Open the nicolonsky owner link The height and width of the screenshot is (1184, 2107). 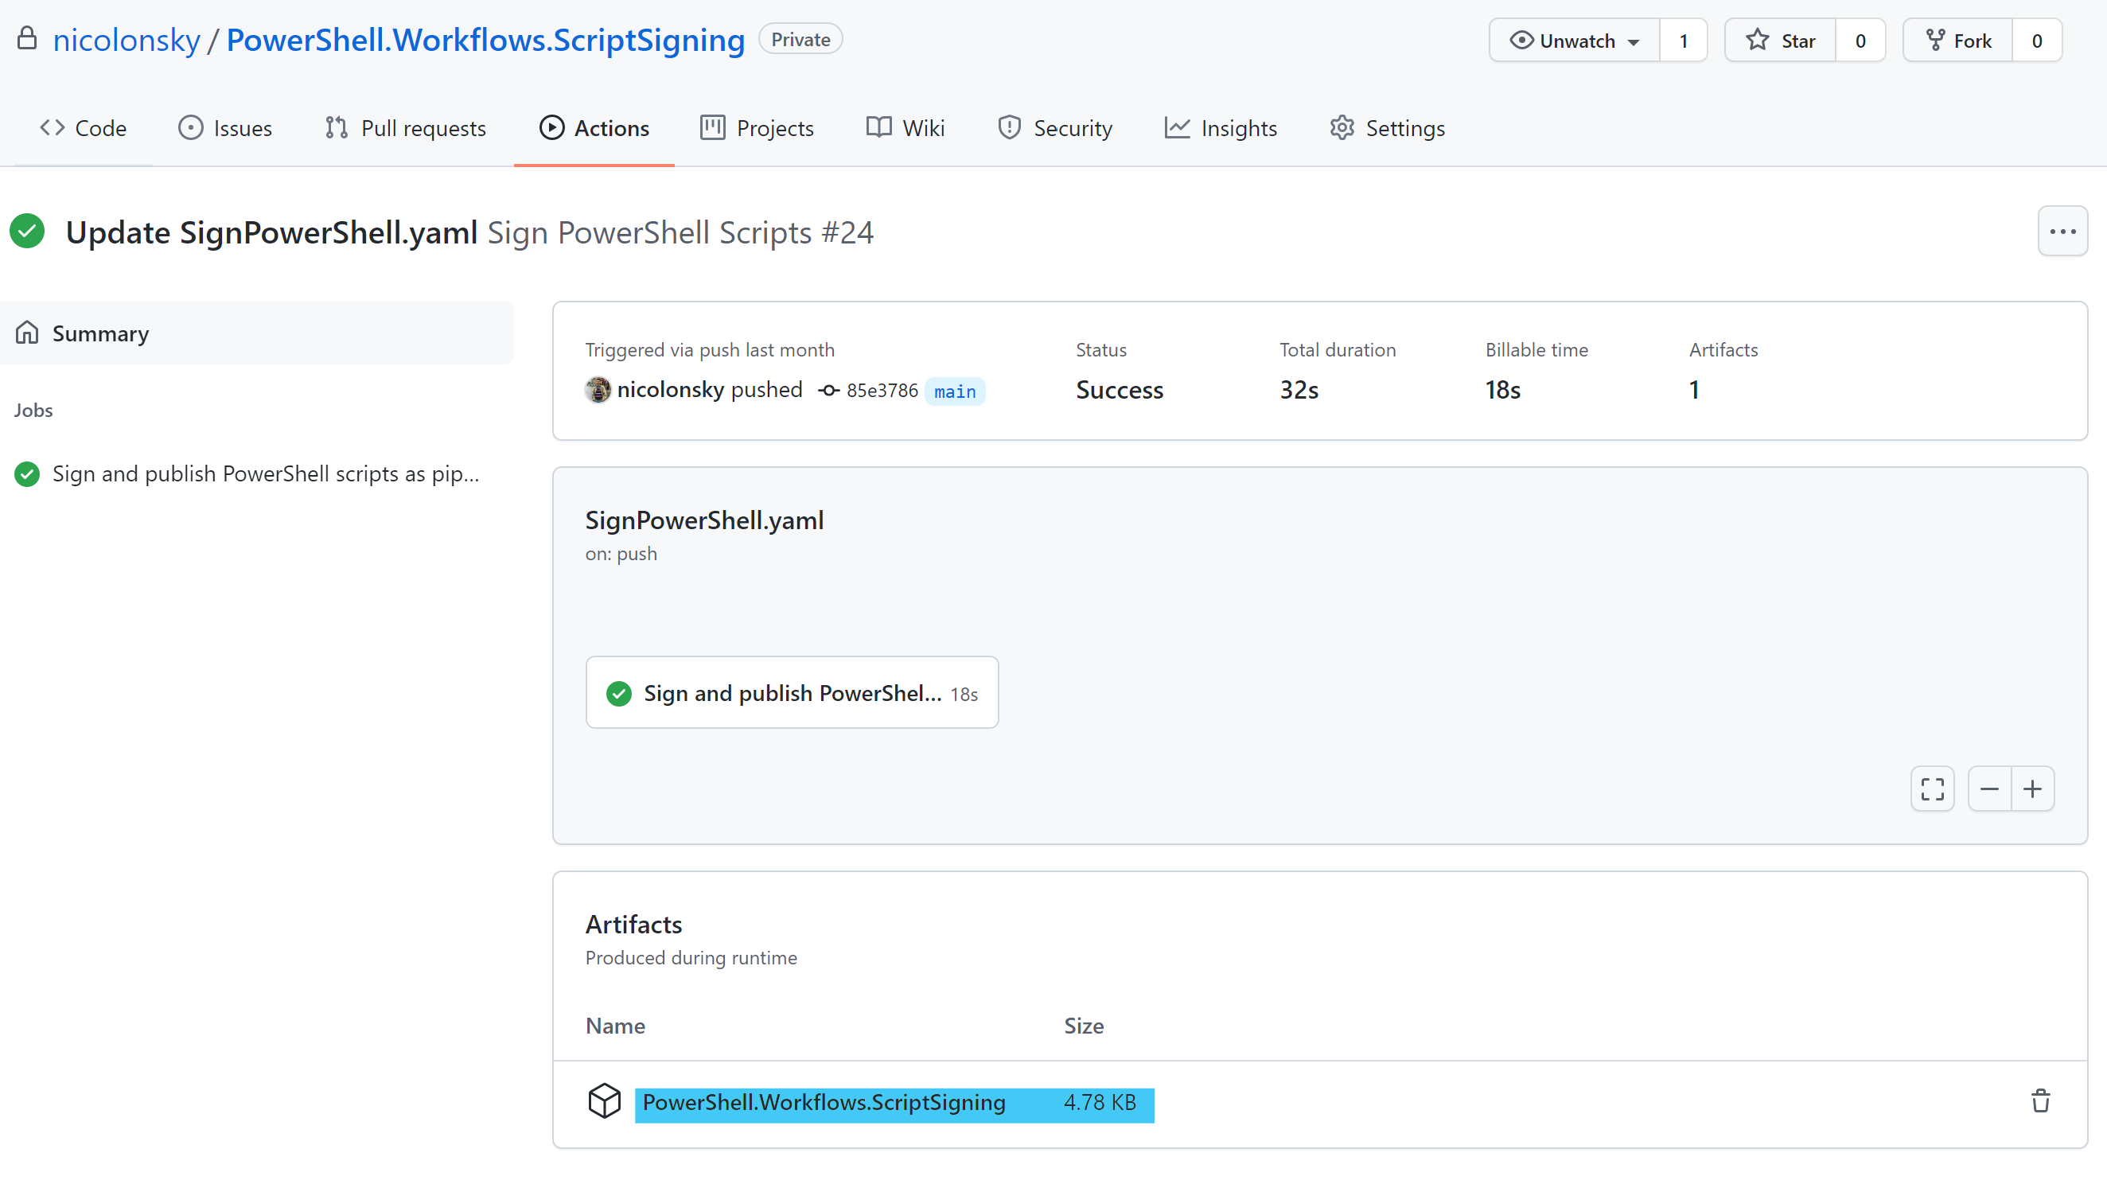(x=126, y=39)
